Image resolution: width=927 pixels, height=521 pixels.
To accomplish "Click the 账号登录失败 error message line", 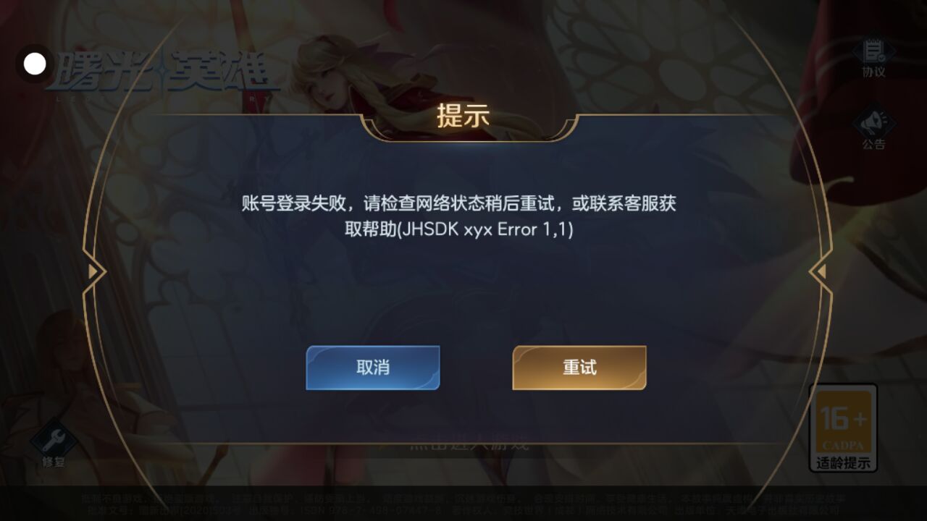I will coord(459,203).
